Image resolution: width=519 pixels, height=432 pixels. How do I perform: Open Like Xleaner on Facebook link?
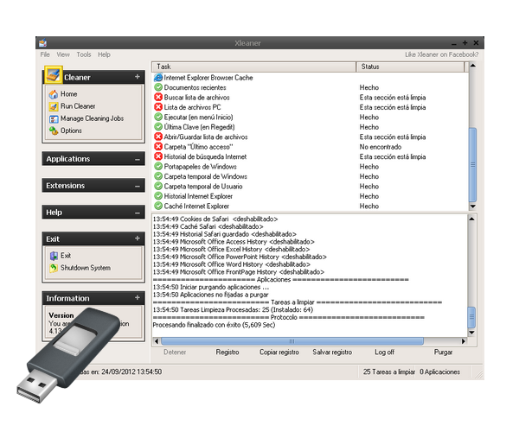[x=441, y=54]
